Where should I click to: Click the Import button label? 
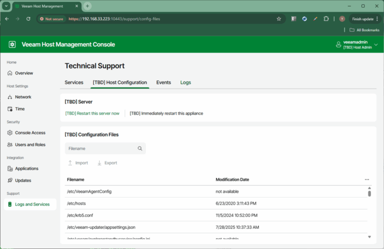pos(82,163)
